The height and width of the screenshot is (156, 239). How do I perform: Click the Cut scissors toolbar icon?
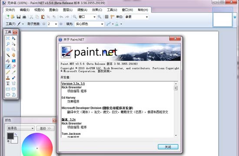[31, 17]
